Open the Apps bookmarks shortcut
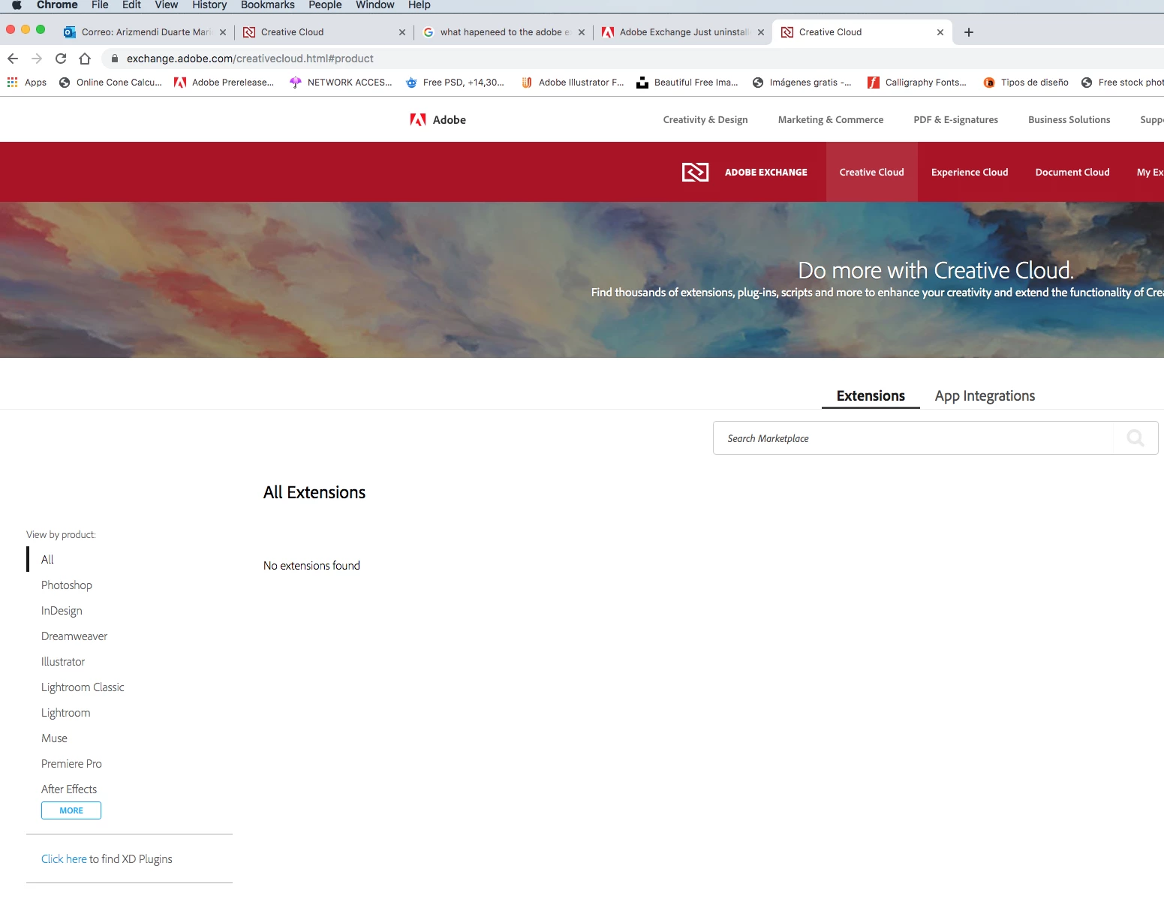 click(27, 83)
